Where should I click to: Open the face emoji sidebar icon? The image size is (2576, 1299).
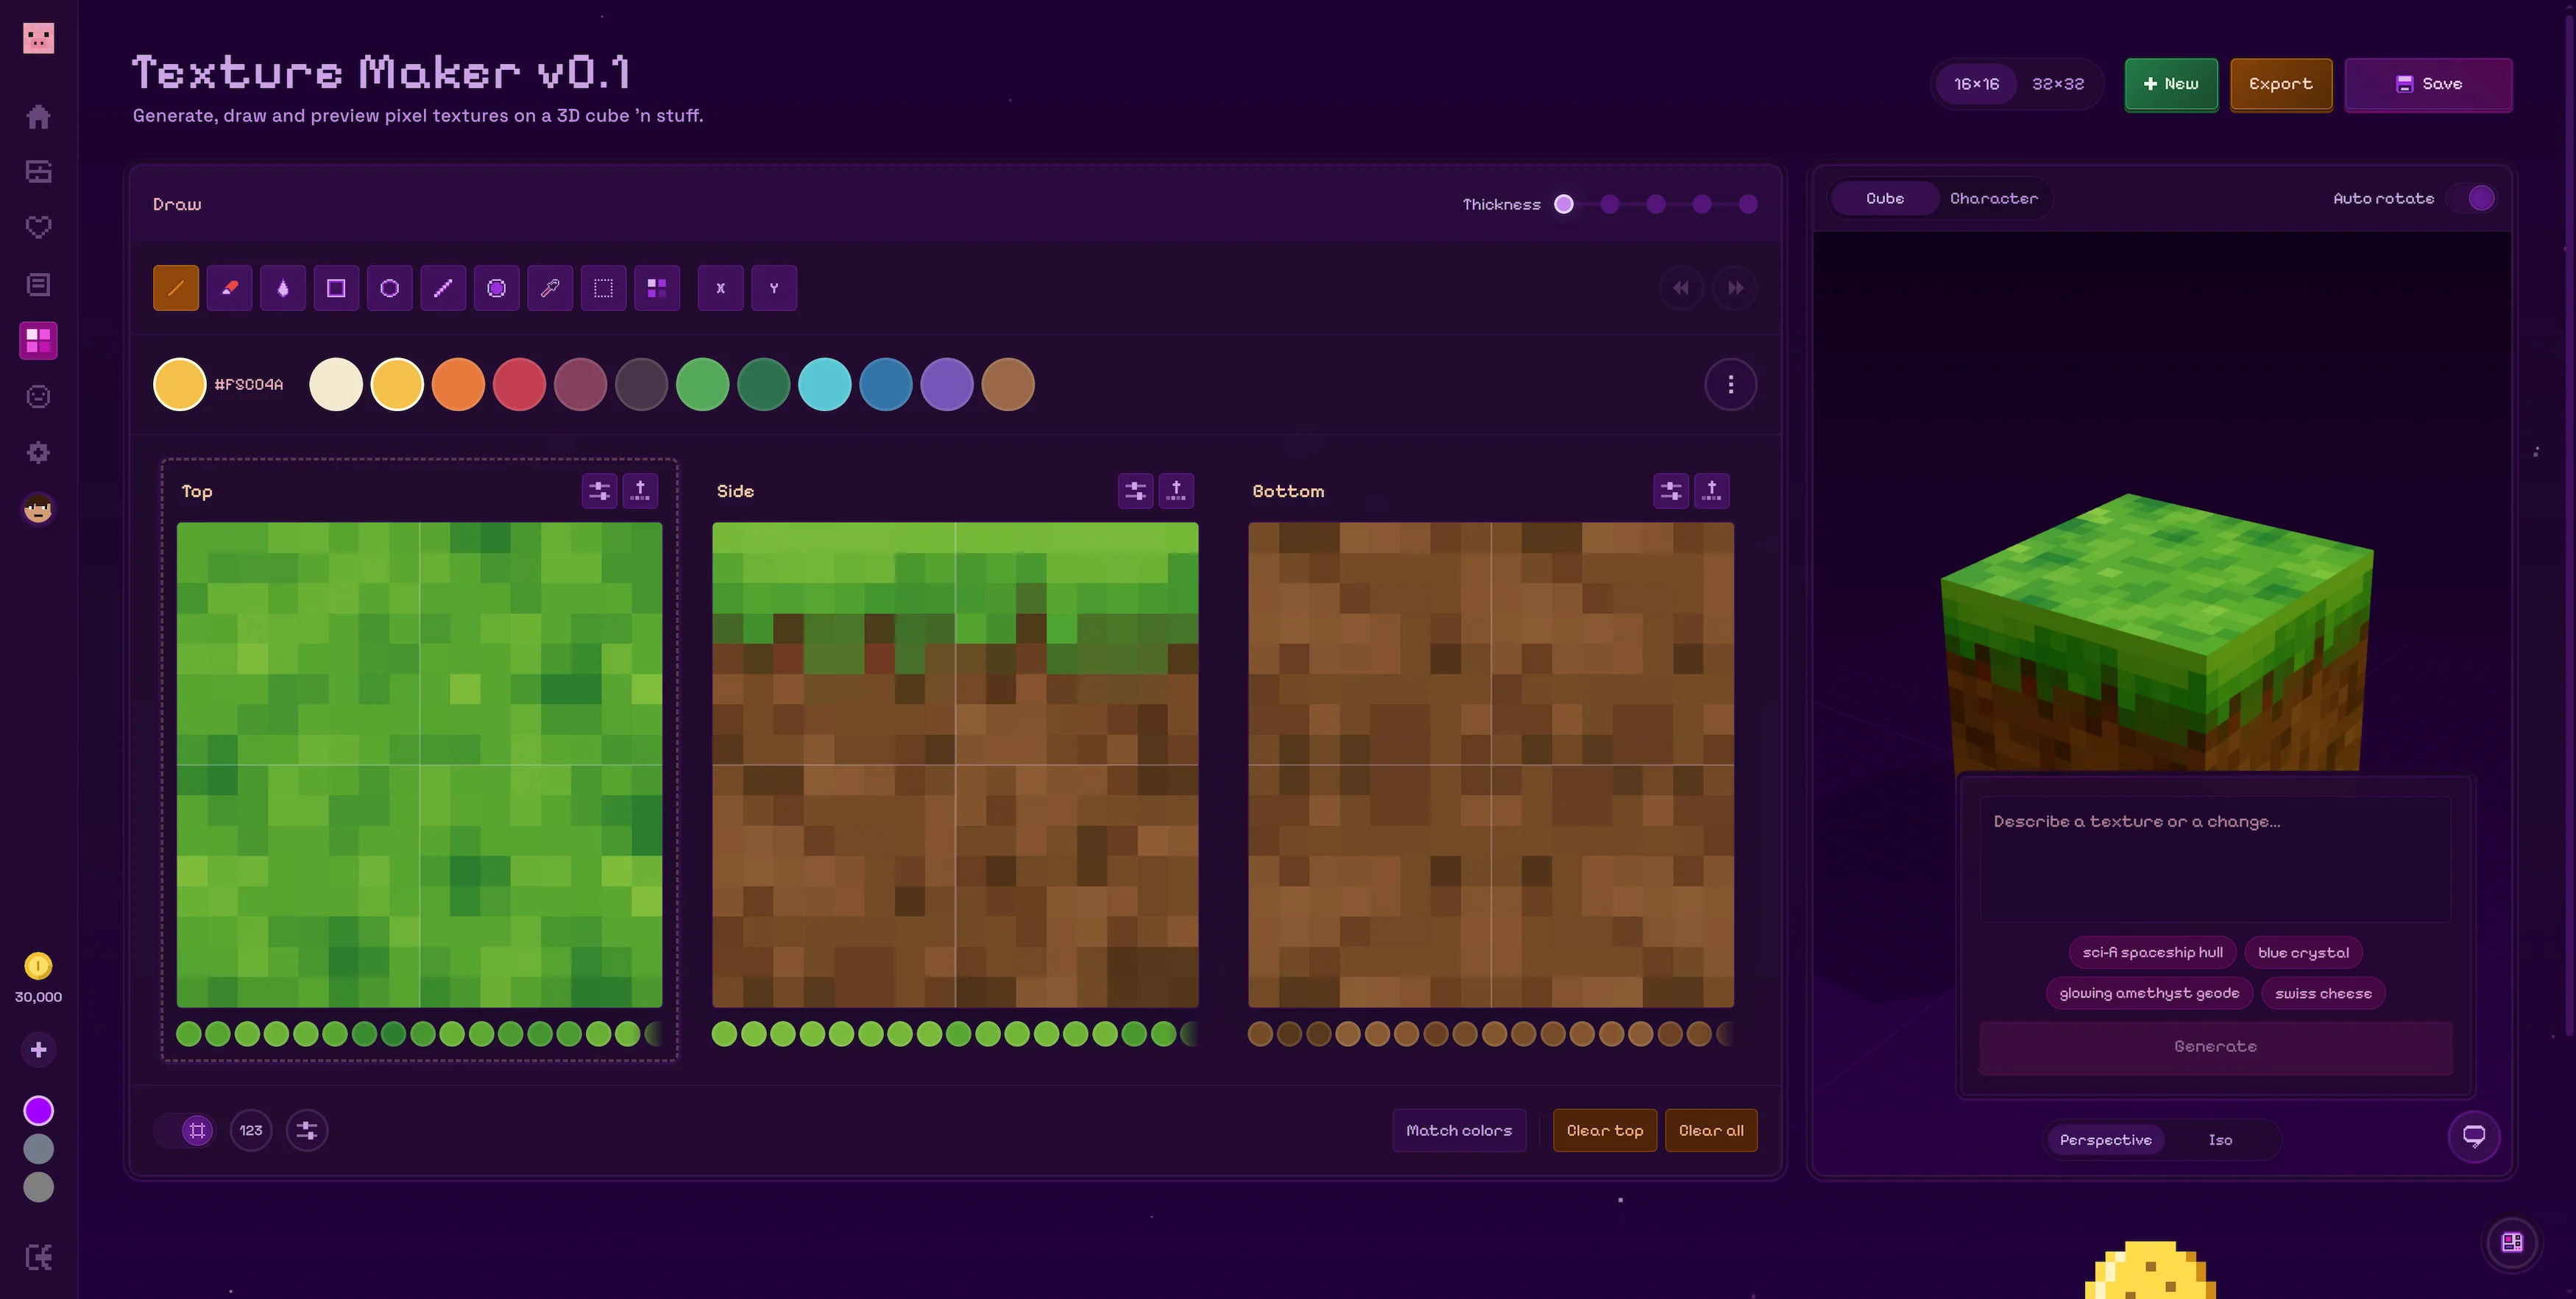[x=39, y=396]
